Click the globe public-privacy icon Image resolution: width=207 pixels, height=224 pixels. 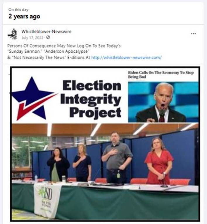[x=48, y=37]
